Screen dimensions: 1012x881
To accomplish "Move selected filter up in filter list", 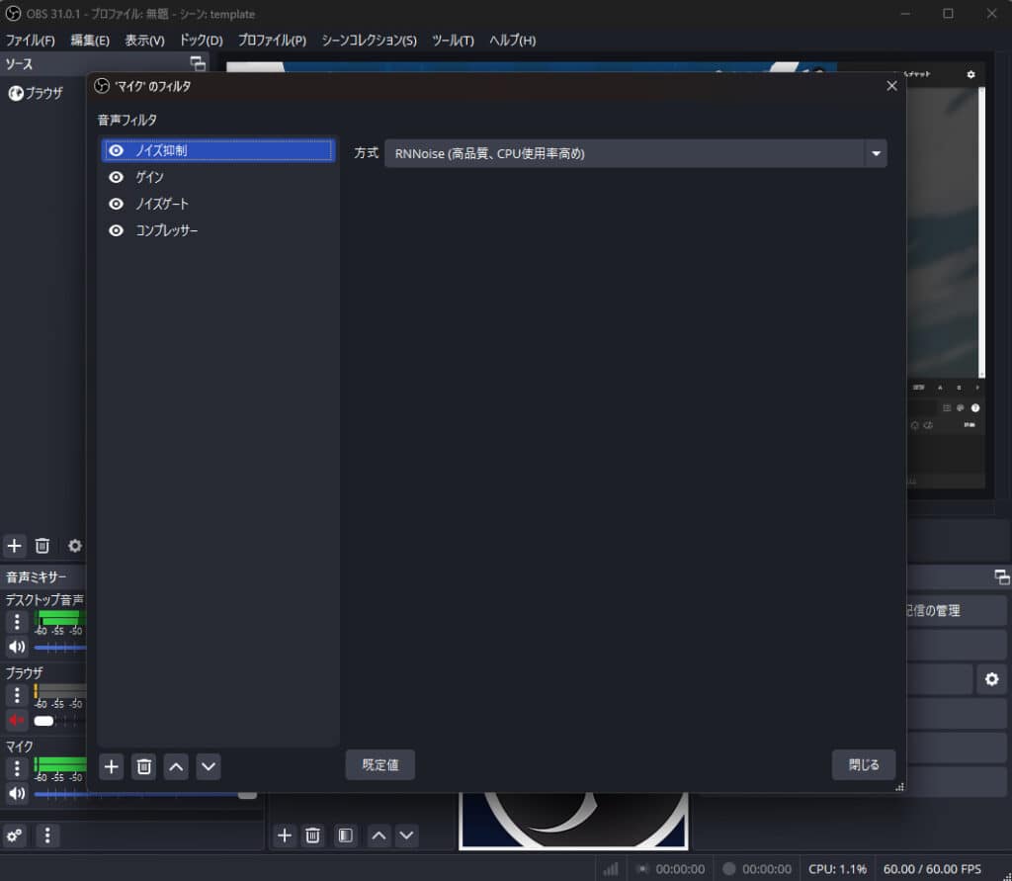I will click(176, 766).
